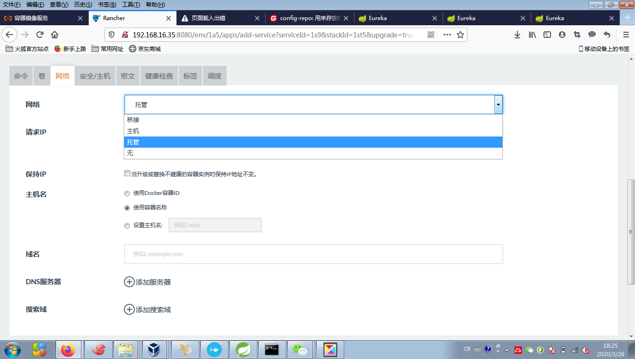Bookmark this page with the star icon

pyautogui.click(x=460, y=35)
